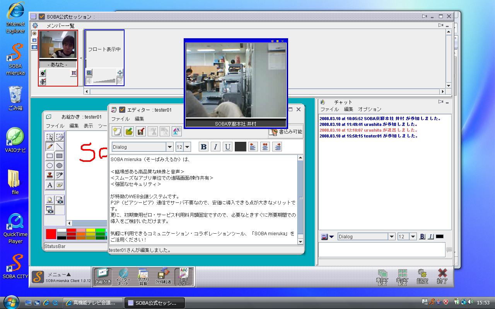
Task: Align text left in editor
Action: [x=253, y=147]
